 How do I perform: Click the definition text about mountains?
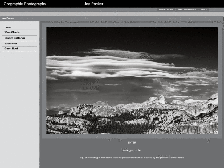point(132,158)
